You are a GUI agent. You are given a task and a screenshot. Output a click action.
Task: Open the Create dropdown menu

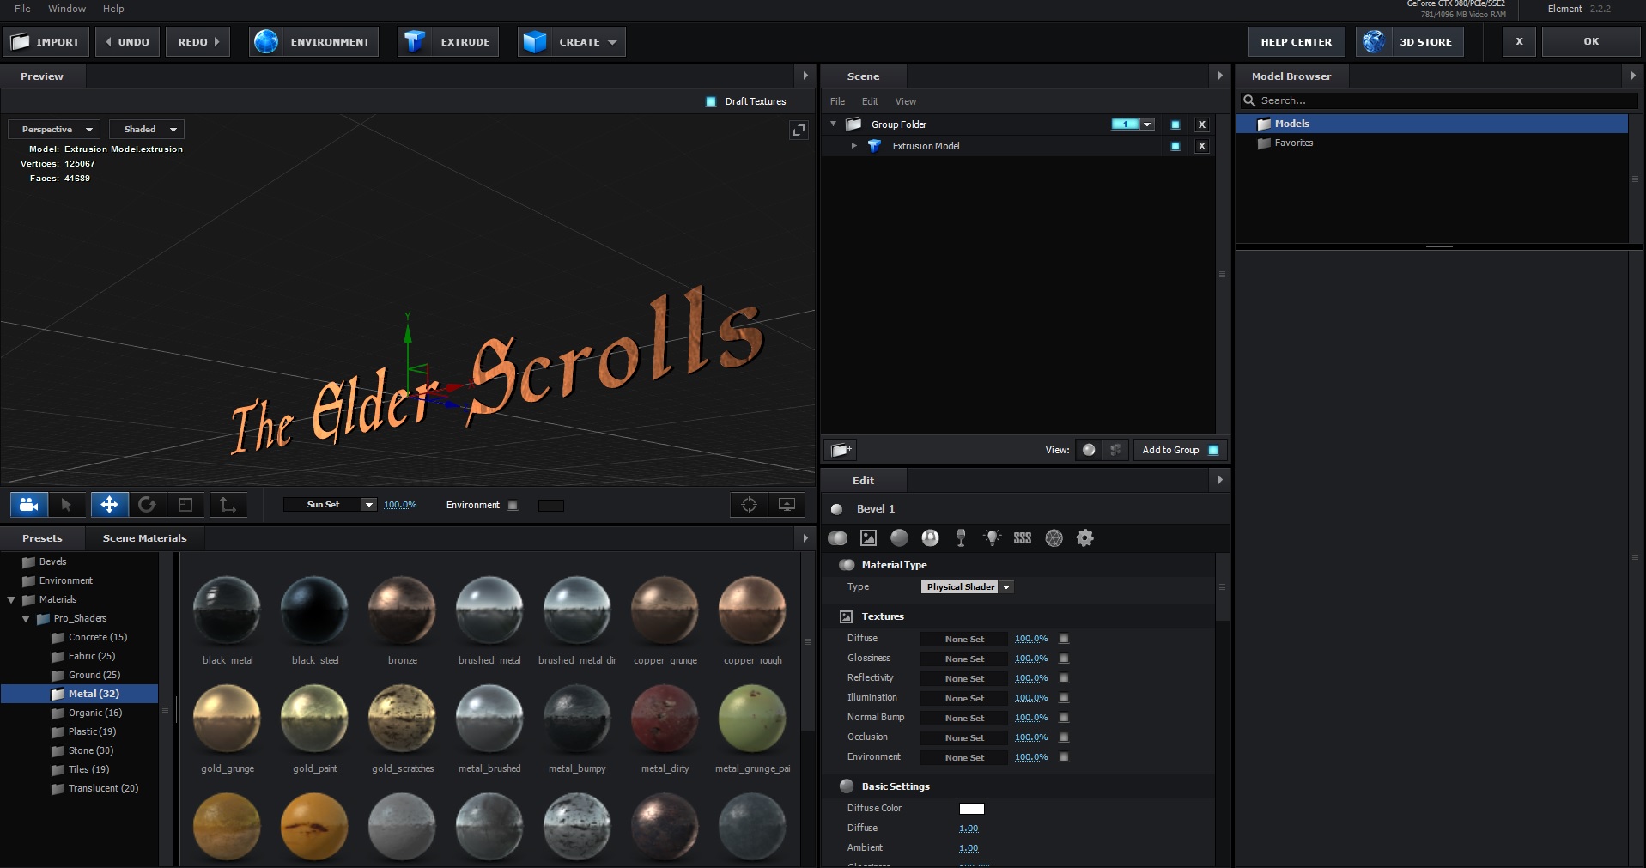[571, 42]
